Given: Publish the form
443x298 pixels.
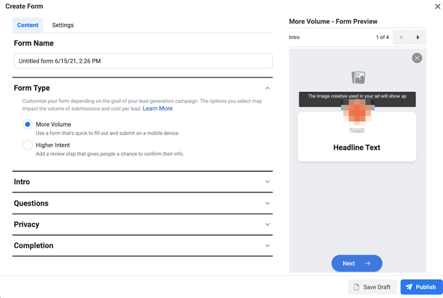Looking at the screenshot, I should [421, 287].
